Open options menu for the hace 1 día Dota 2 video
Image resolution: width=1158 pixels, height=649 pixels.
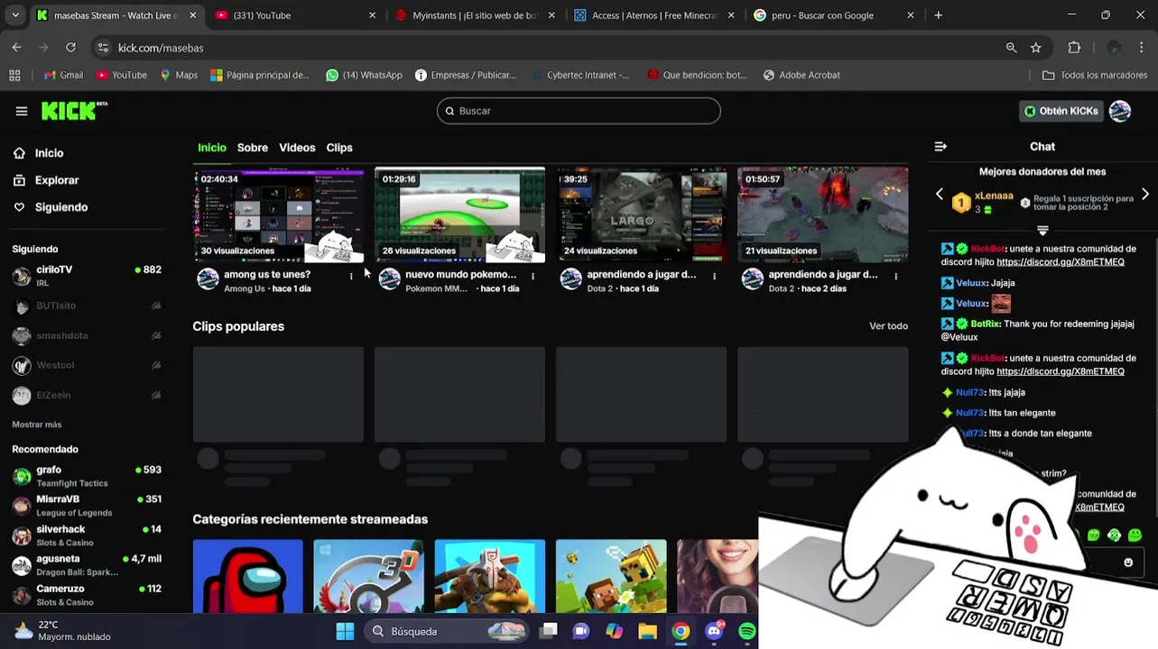click(x=714, y=276)
